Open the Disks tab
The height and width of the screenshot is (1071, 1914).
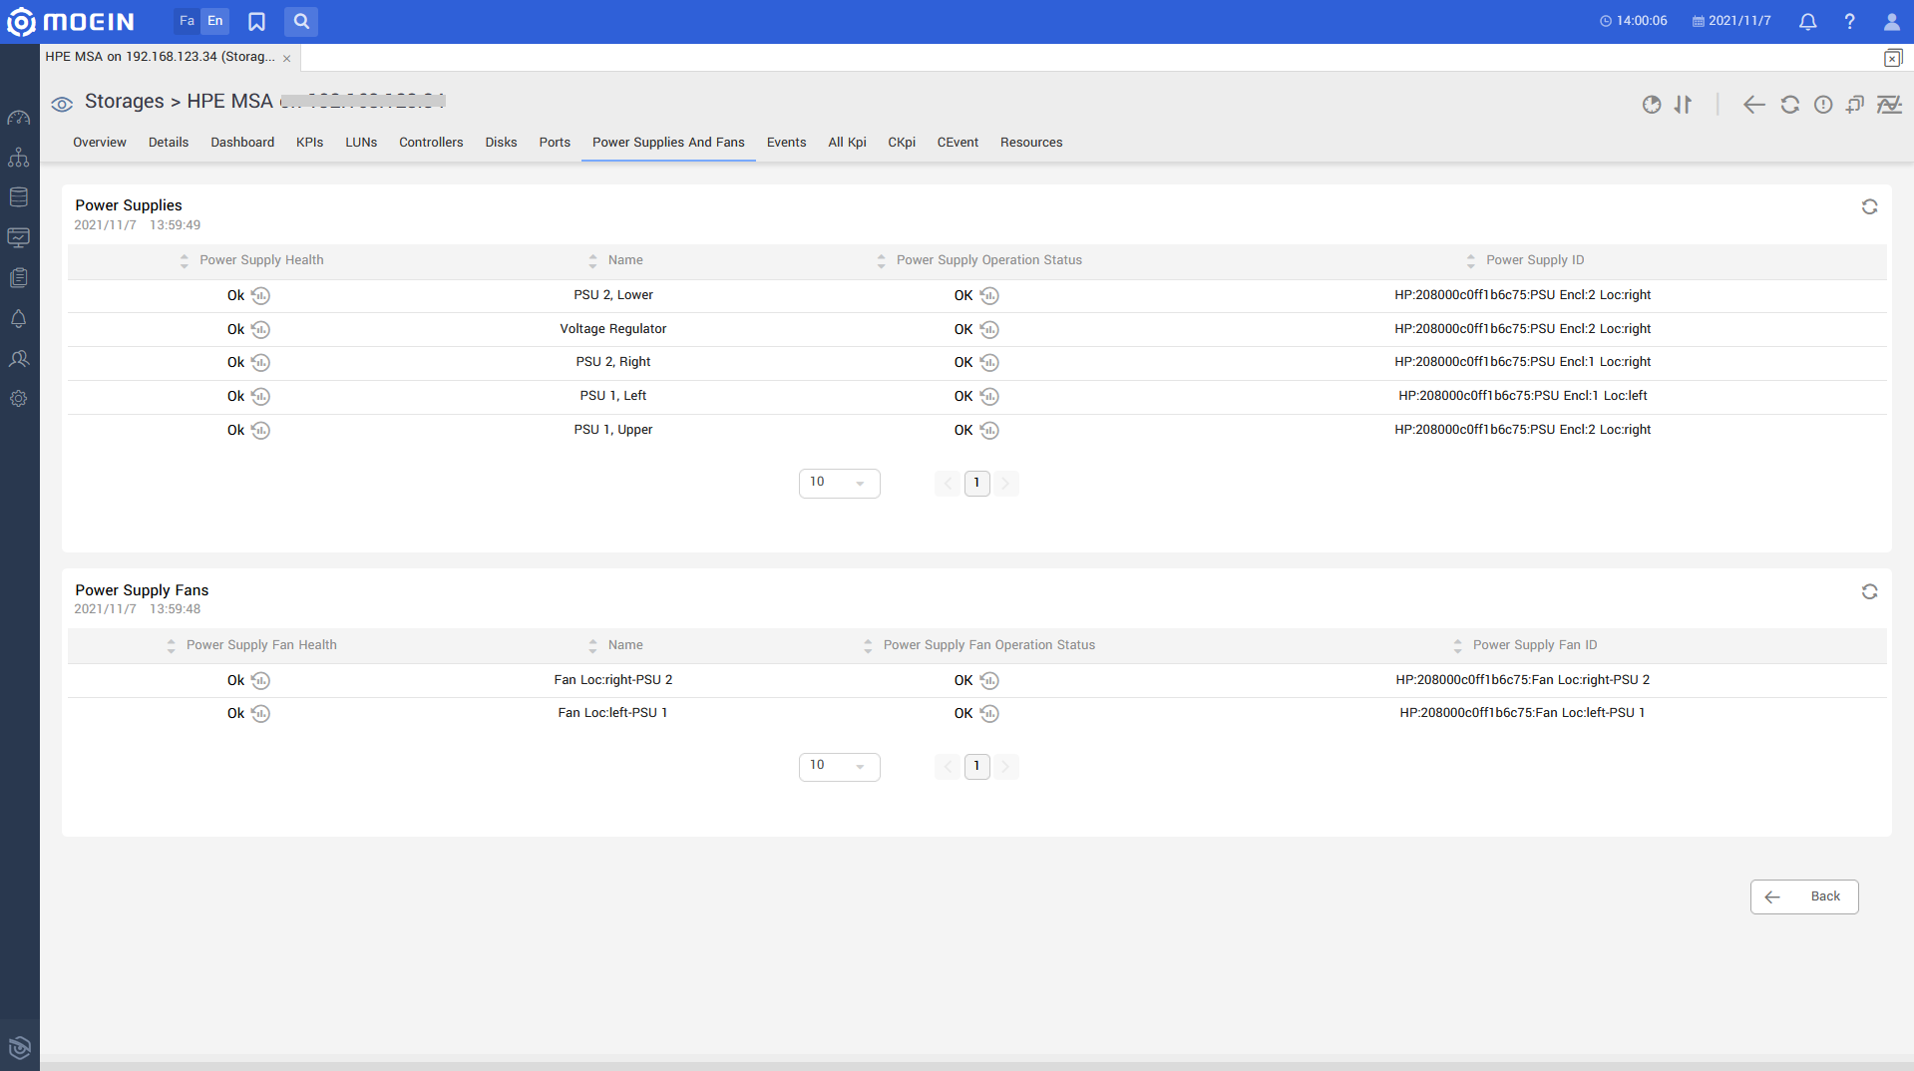point(501,143)
